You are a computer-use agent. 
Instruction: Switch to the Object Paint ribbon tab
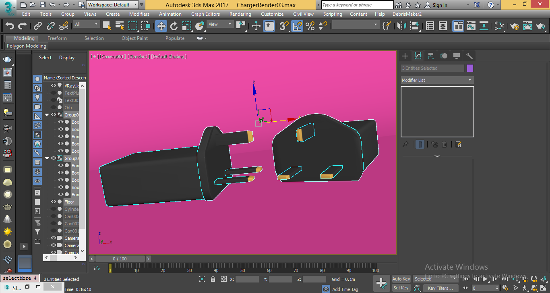click(x=135, y=38)
